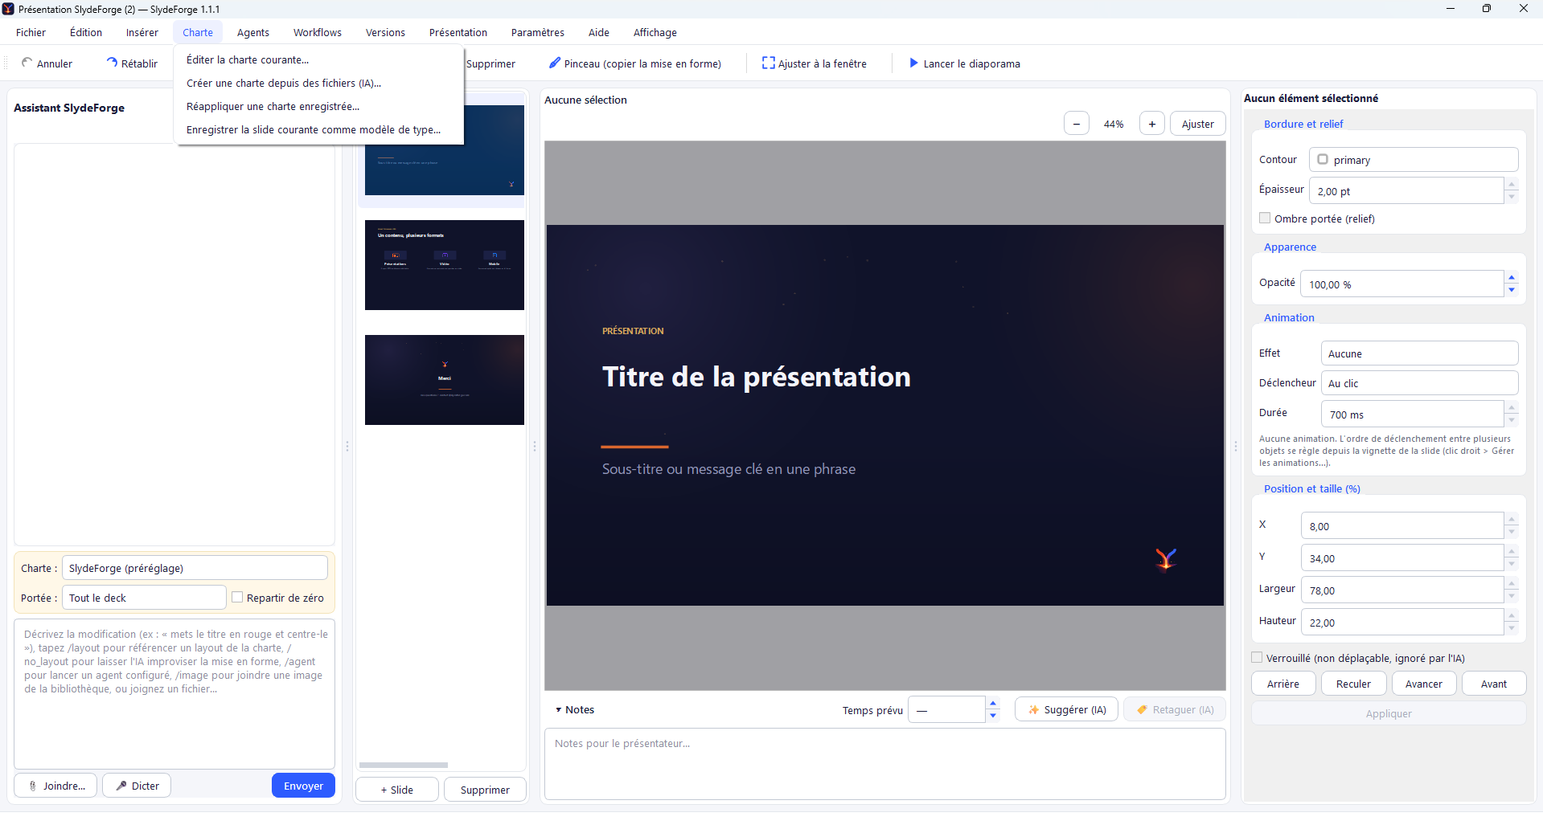The width and height of the screenshot is (1543, 829).
Task: Add a slide with the + Slide button
Action: 397,790
